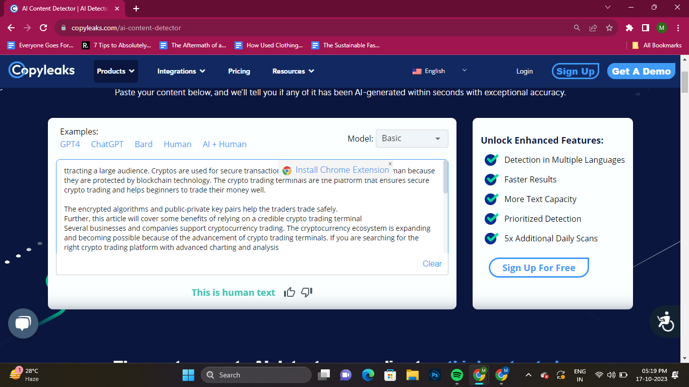Image resolution: width=689 pixels, height=387 pixels.
Task: Load the ChatGPT example
Action: coord(107,144)
